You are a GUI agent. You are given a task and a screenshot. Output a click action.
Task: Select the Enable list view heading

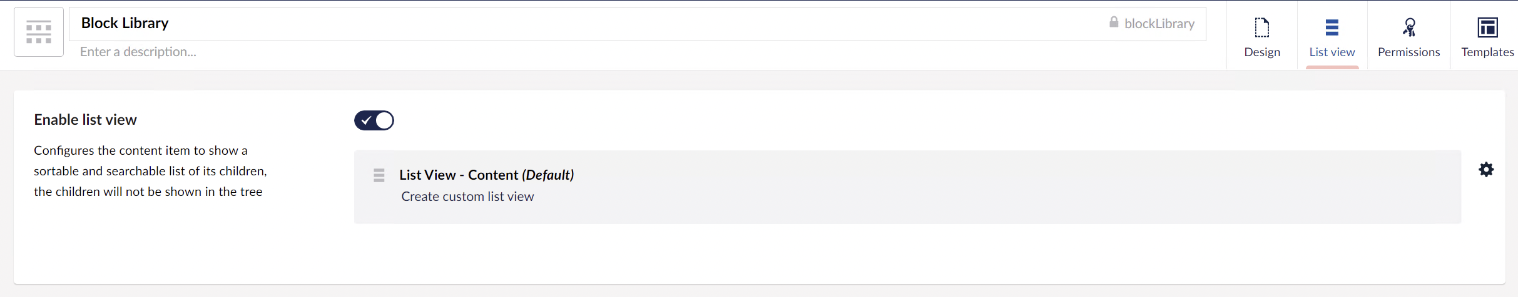click(85, 120)
